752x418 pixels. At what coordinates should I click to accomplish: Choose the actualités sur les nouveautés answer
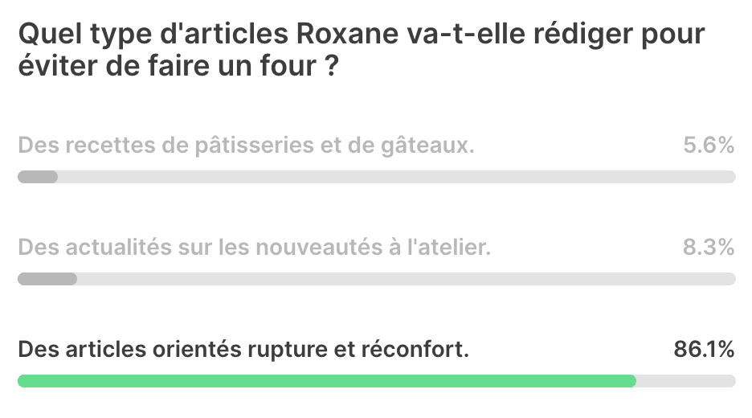tap(255, 248)
